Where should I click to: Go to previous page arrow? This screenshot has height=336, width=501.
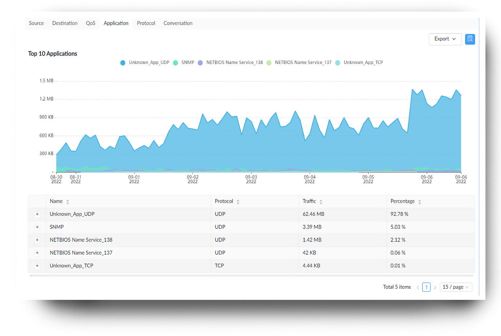coord(418,288)
